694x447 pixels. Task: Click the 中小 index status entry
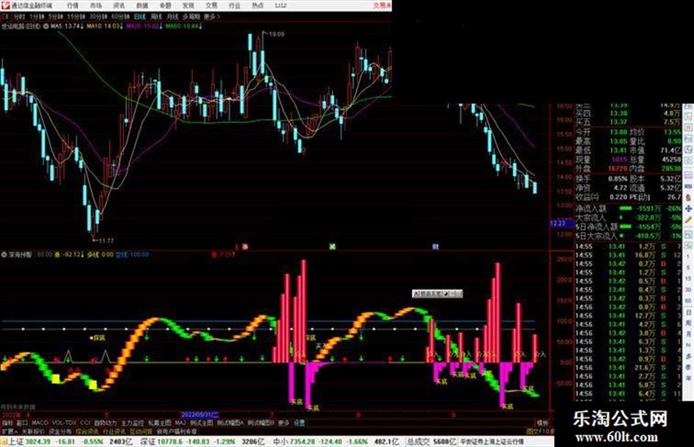click(336, 442)
